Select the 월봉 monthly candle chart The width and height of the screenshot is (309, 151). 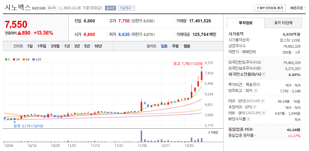coord(187,46)
